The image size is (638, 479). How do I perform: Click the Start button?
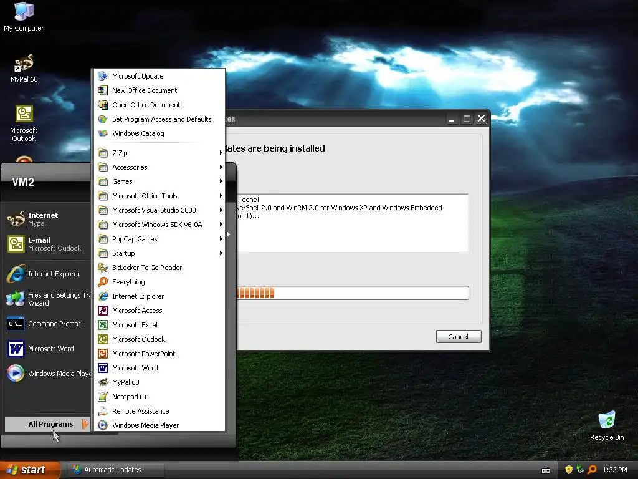pos(30,470)
